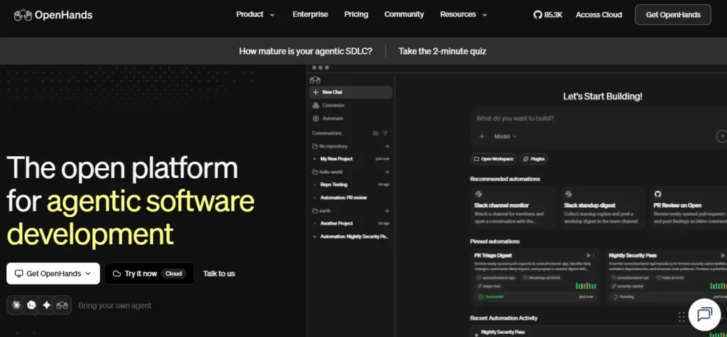Viewport: 727px width, 337px height.
Task: Click the plus icon beside Model
Action: pyautogui.click(x=482, y=136)
